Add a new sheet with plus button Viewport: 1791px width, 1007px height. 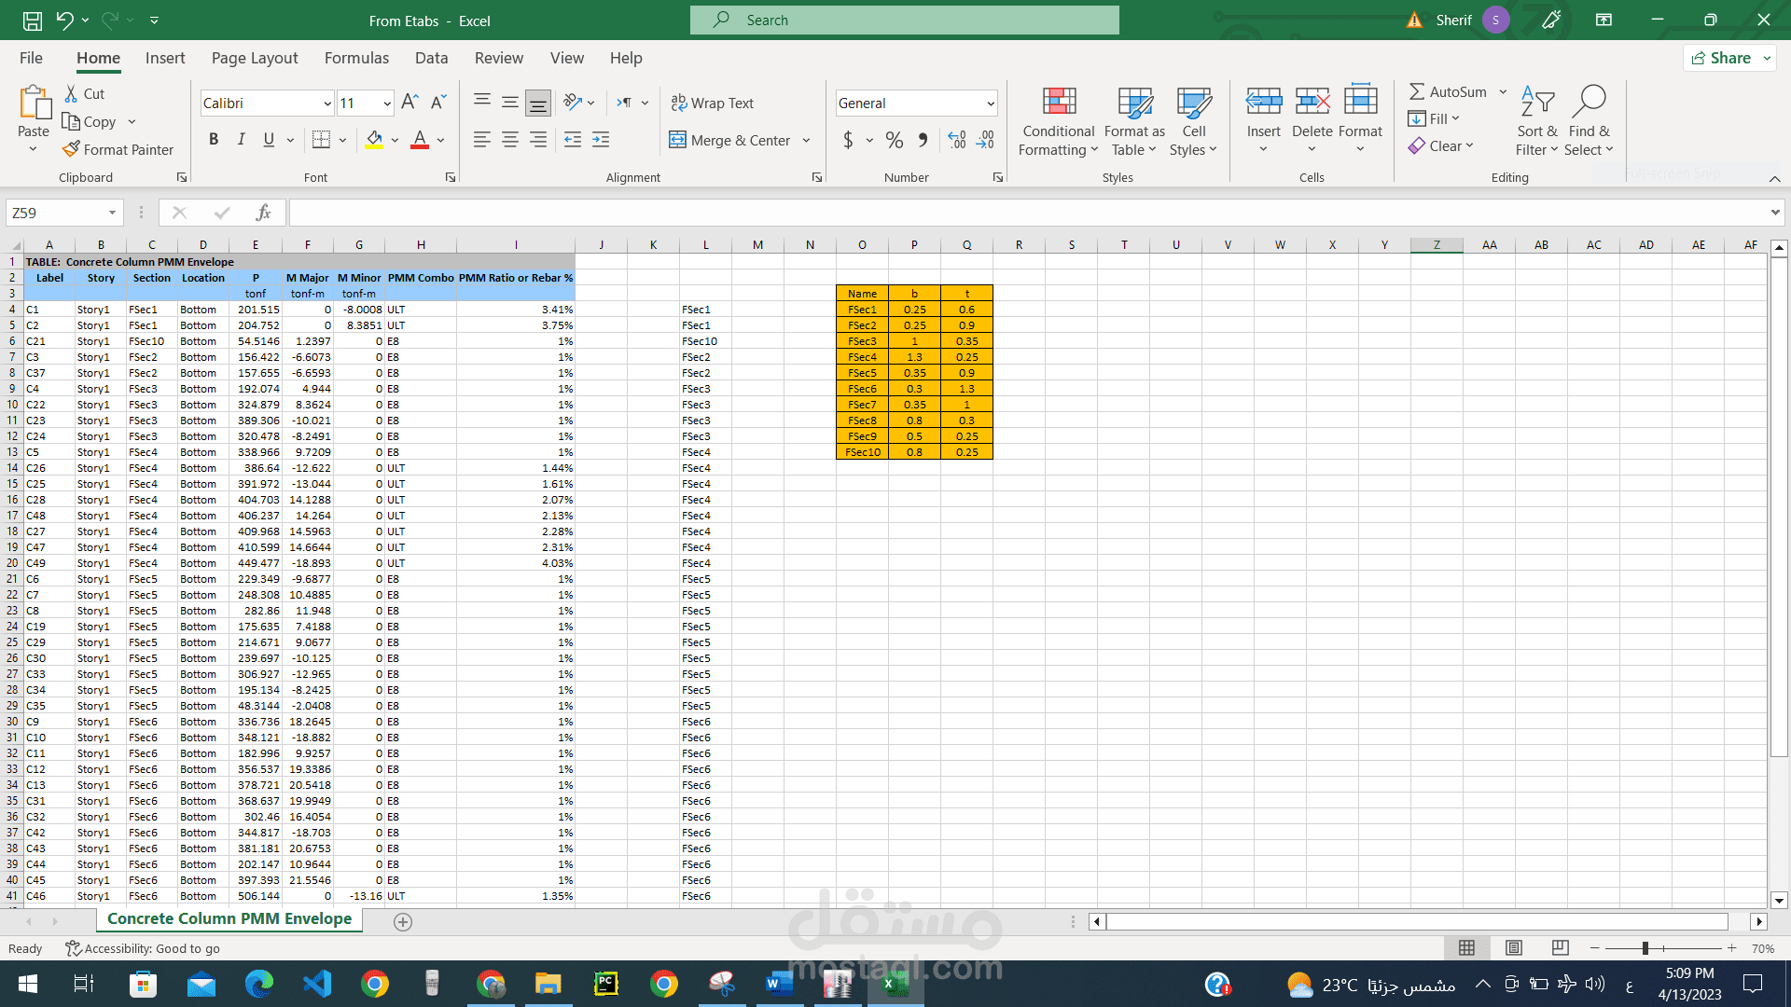(403, 921)
